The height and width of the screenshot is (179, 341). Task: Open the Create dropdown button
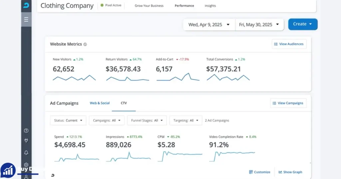tap(303, 24)
